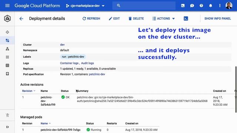
Task: Click the Google Cloud Platform title
Action: click(x=37, y=6)
